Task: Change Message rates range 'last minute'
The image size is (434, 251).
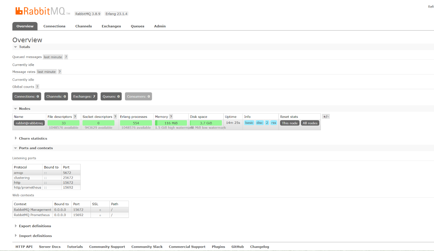Action: click(46, 72)
